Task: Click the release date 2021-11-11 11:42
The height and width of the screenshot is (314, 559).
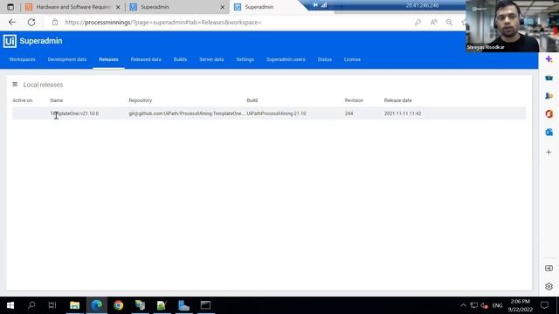Action: point(403,113)
